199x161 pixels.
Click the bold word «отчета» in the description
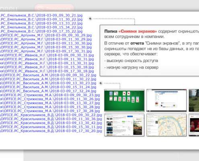coord(137,43)
